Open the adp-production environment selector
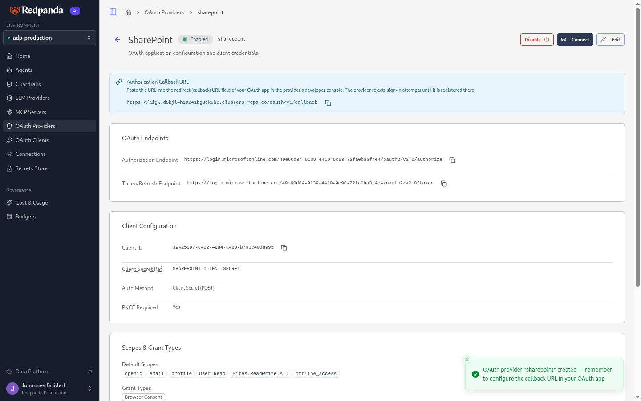641x401 pixels. click(49, 38)
